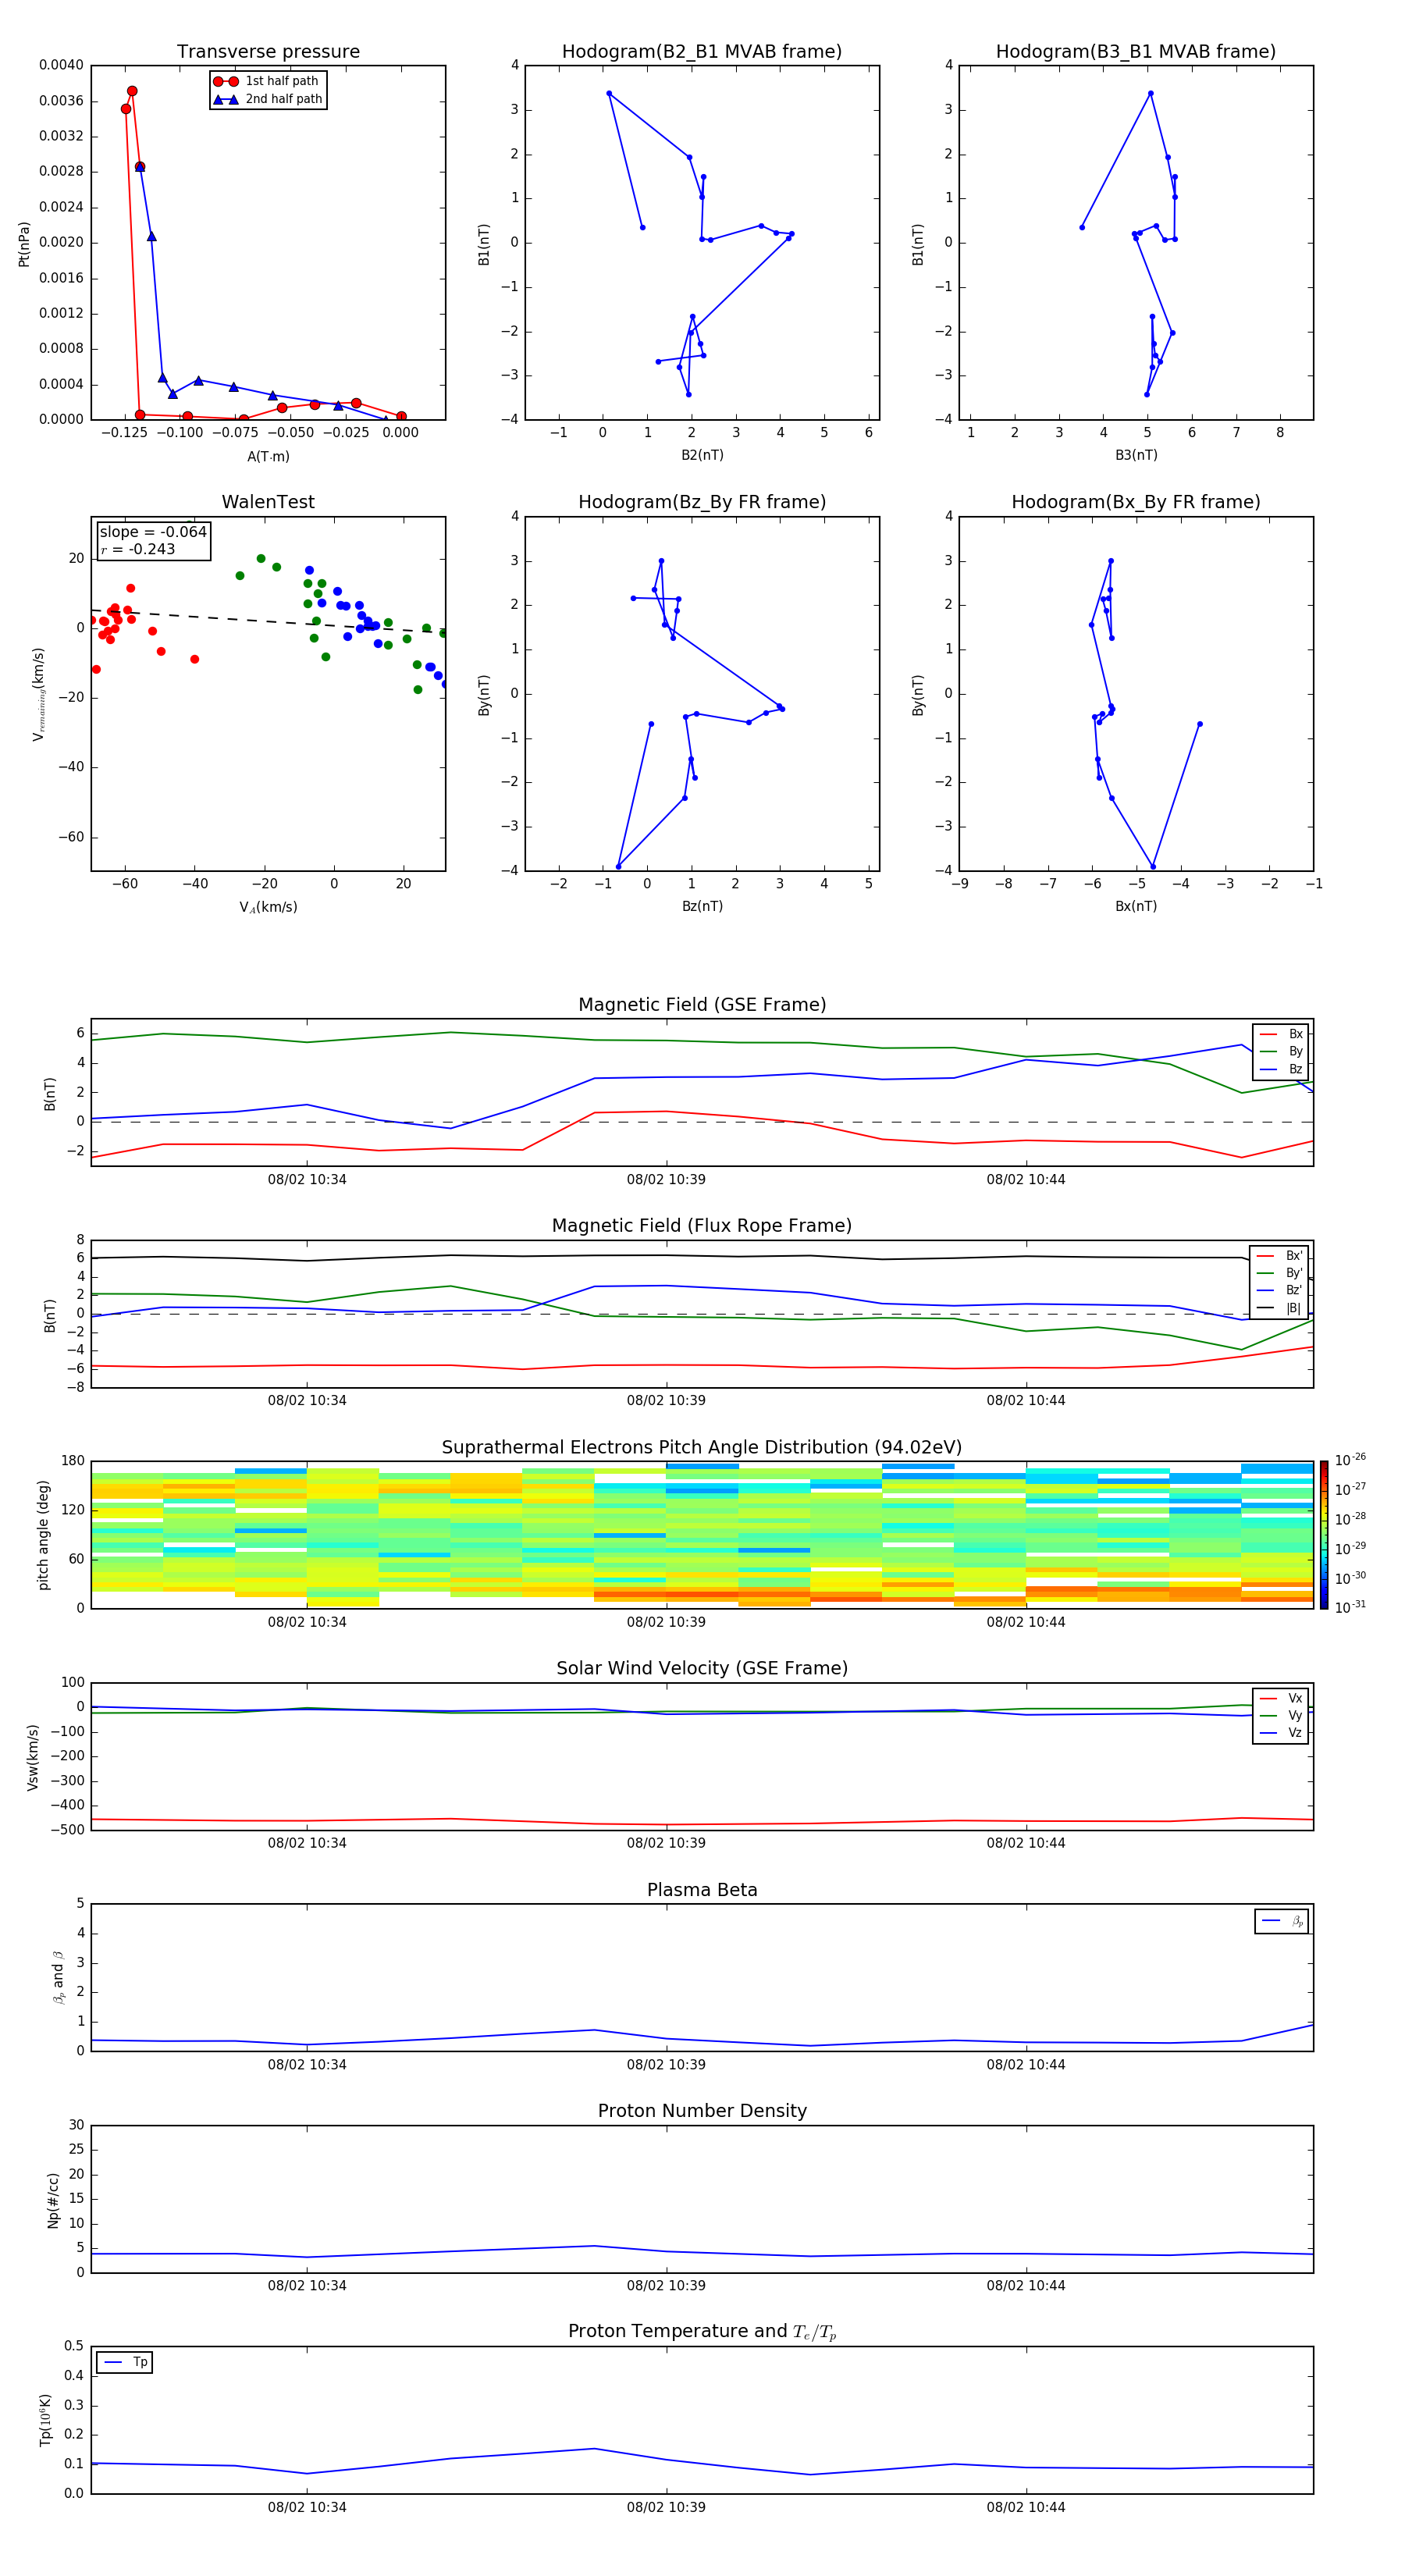
Task: Select the "r = -0.243" annotation
Action: coord(137,549)
